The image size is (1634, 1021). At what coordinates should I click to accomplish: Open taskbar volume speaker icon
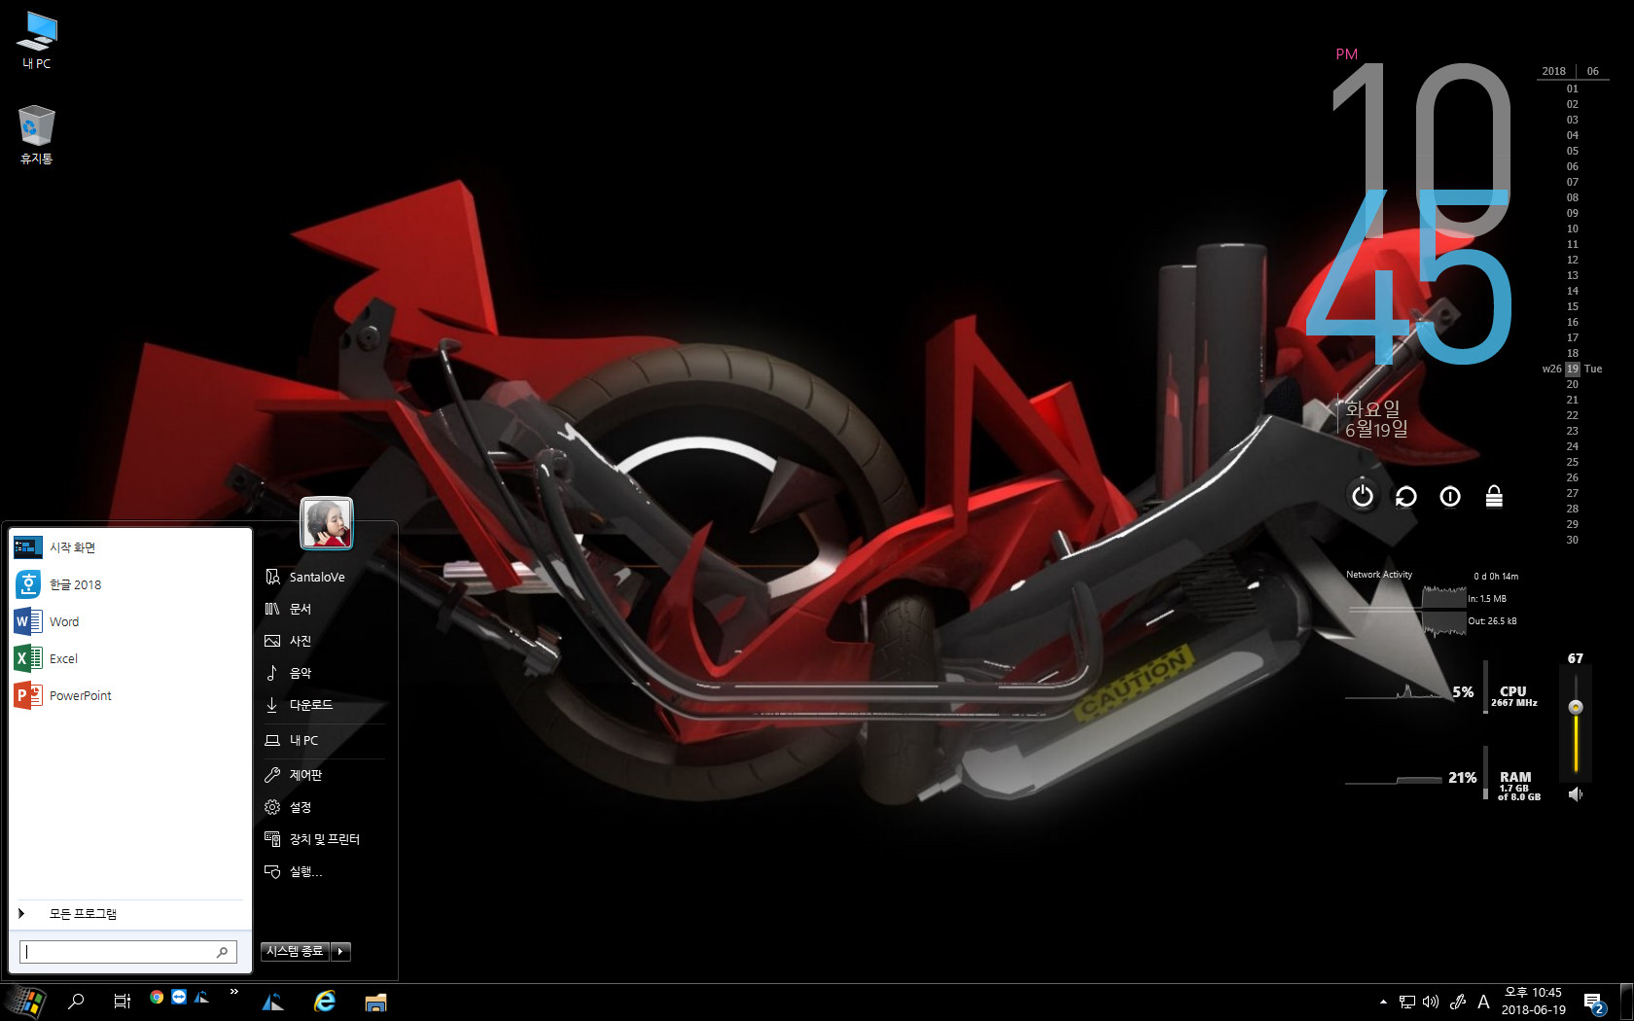1431,1002
